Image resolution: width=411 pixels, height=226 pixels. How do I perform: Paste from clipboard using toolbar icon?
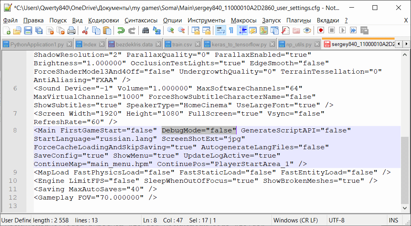point(107,31)
